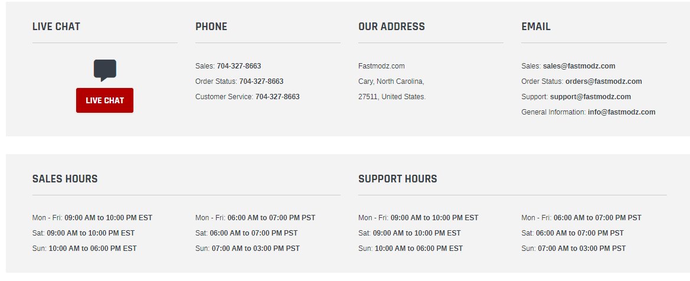Click the Live Chat section heading
The height and width of the screenshot is (281, 690).
coord(56,27)
